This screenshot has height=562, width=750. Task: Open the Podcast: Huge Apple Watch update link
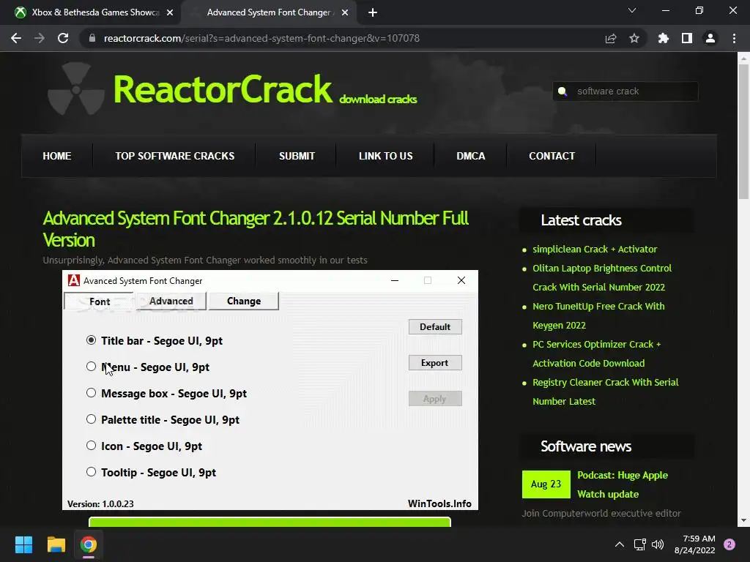coord(623,484)
